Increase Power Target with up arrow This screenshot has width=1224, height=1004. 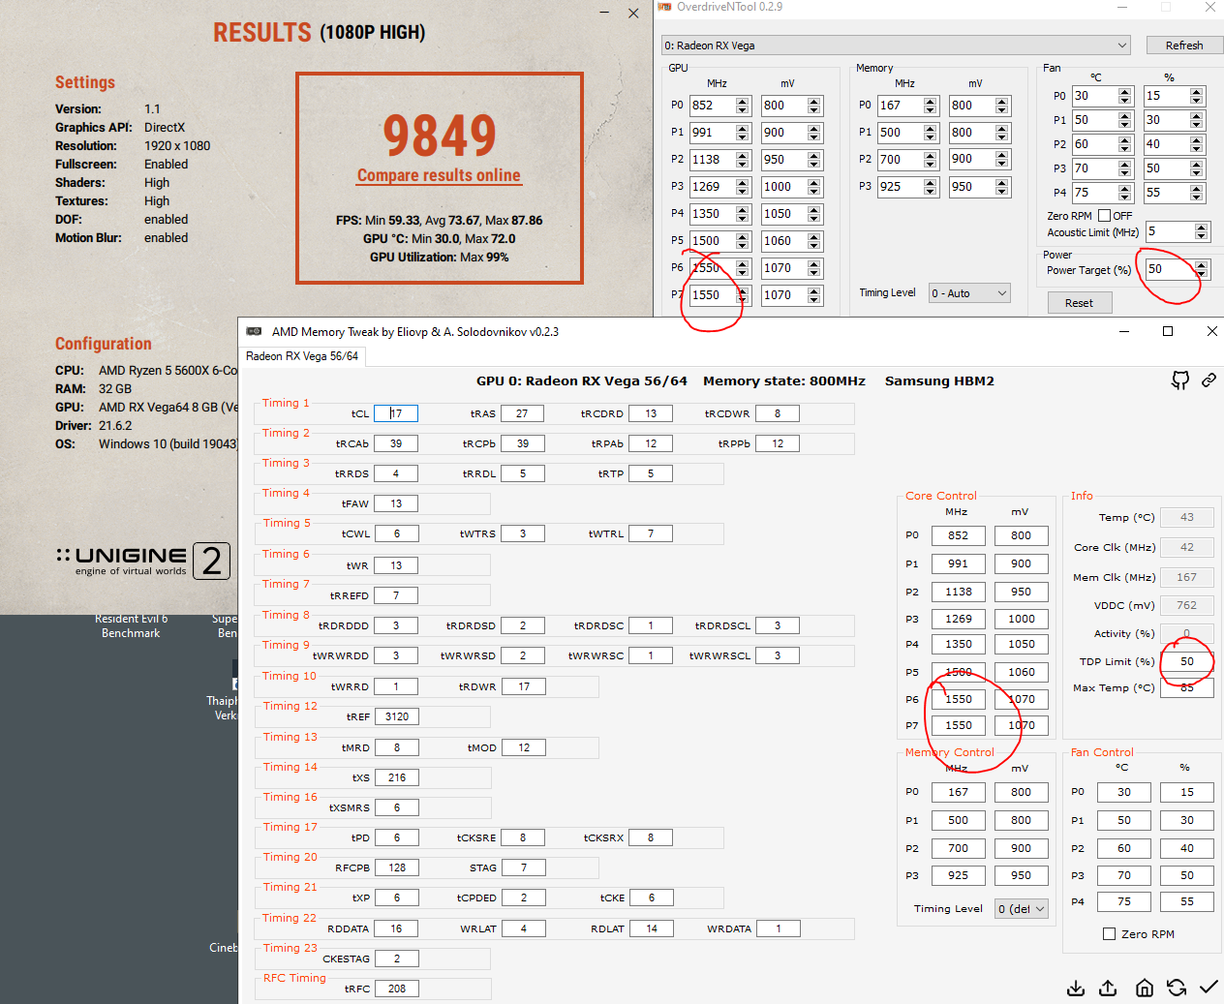(1202, 265)
